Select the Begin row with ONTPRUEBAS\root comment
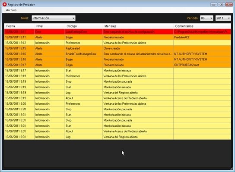The image size is (235, 172). point(117,65)
